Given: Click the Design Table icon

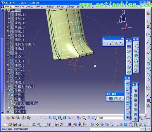Looking at the screenshot, I should click(70, 124).
